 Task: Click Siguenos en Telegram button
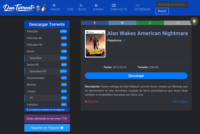click(47, 128)
